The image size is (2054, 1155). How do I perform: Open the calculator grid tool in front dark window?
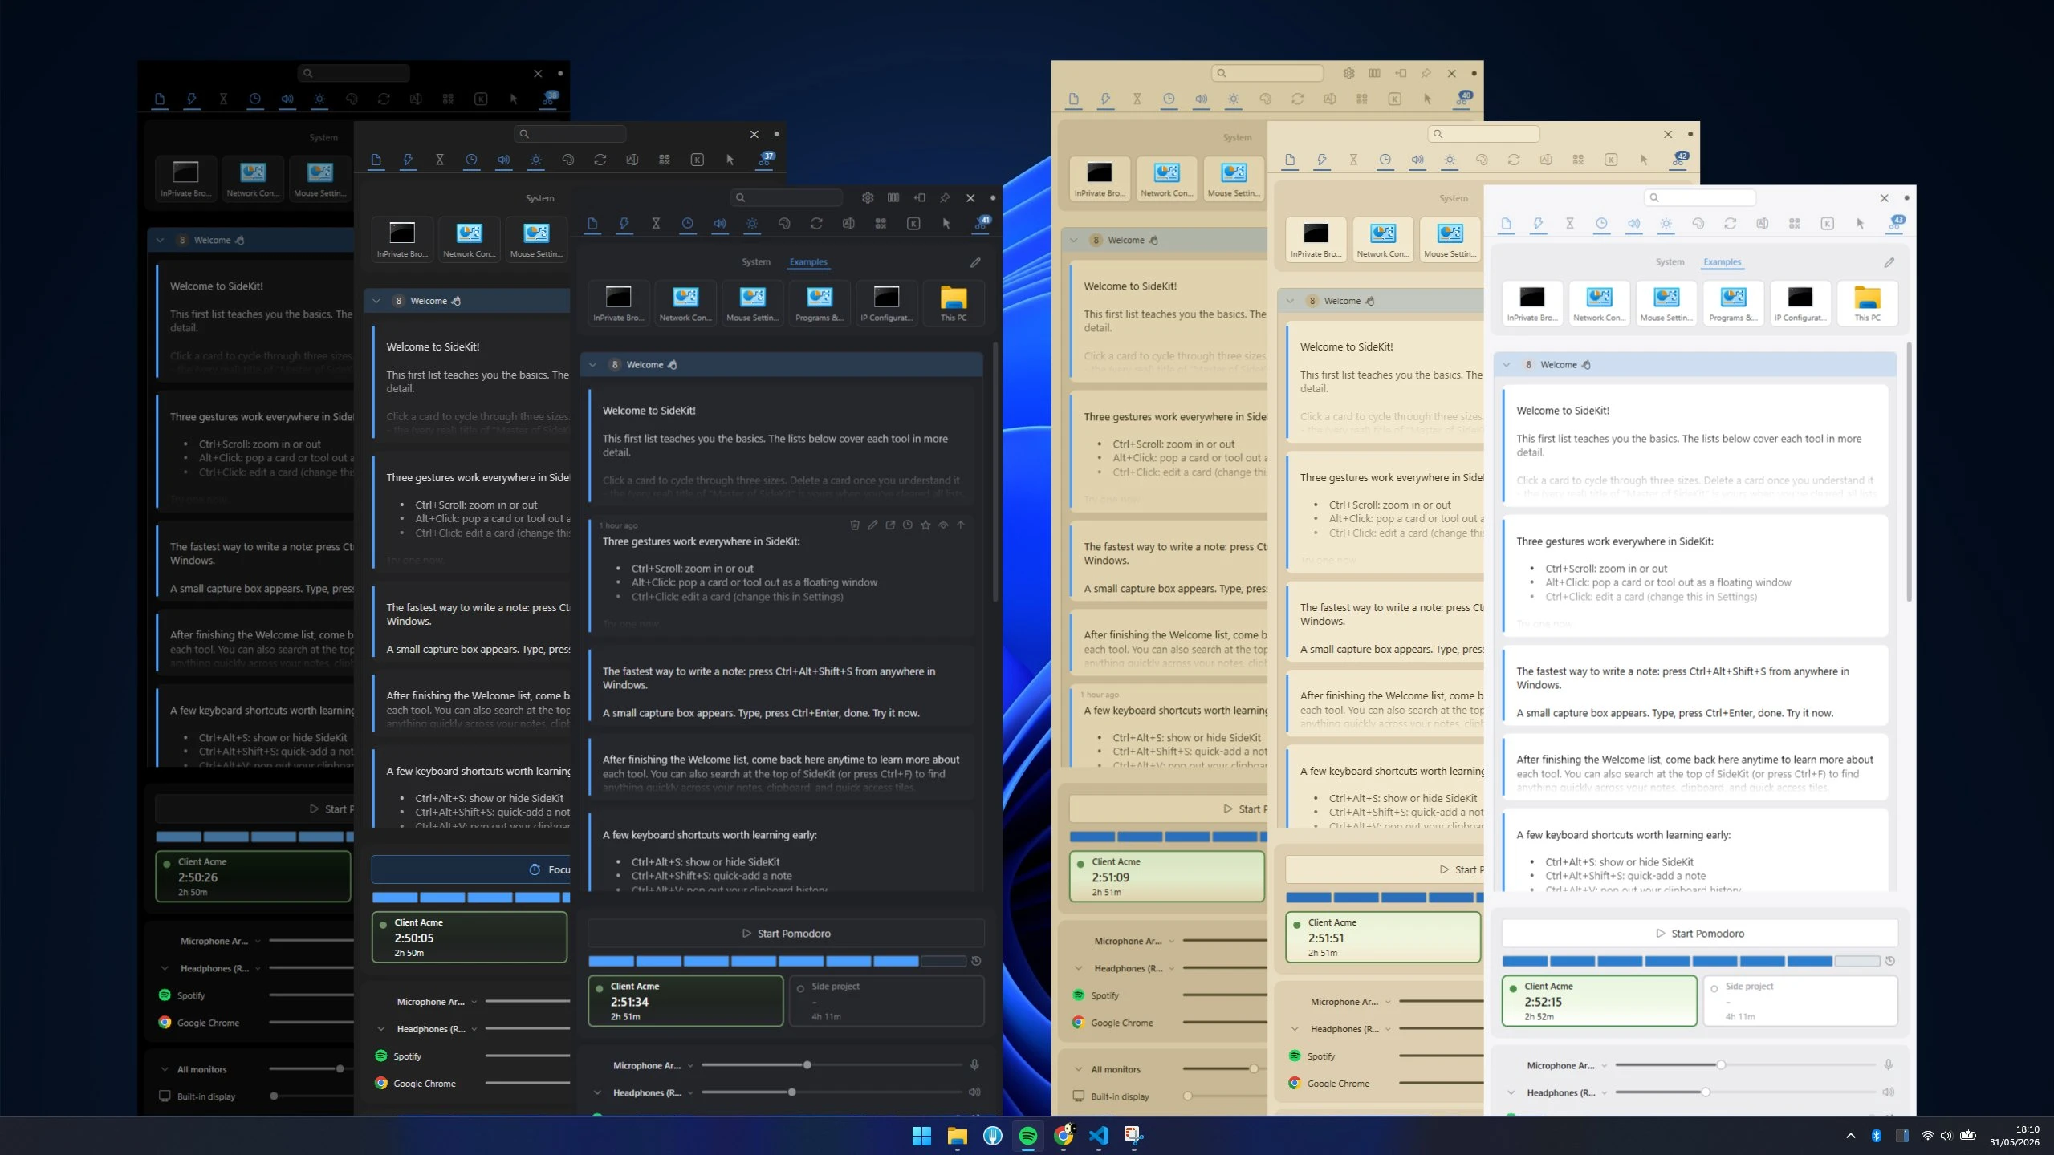point(881,224)
